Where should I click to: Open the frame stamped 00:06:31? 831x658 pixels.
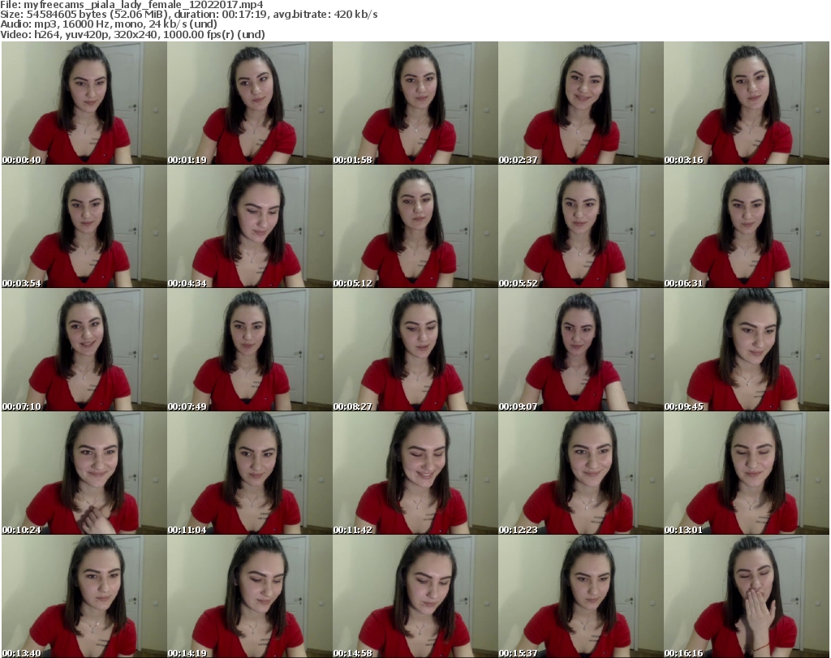tap(747, 226)
